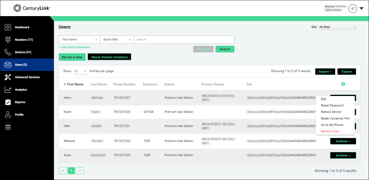The width and height of the screenshot is (369, 180).
Task: Change entries per page dropdown
Action: (80, 71)
